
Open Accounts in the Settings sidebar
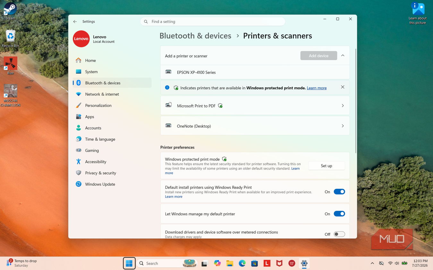[112, 128]
